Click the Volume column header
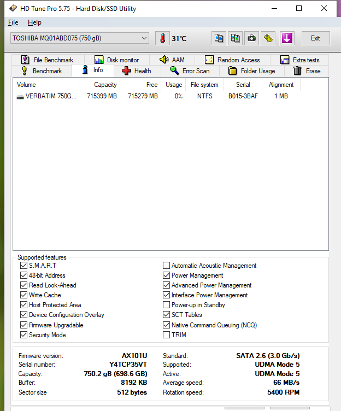The width and height of the screenshot is (341, 411). [x=46, y=85]
